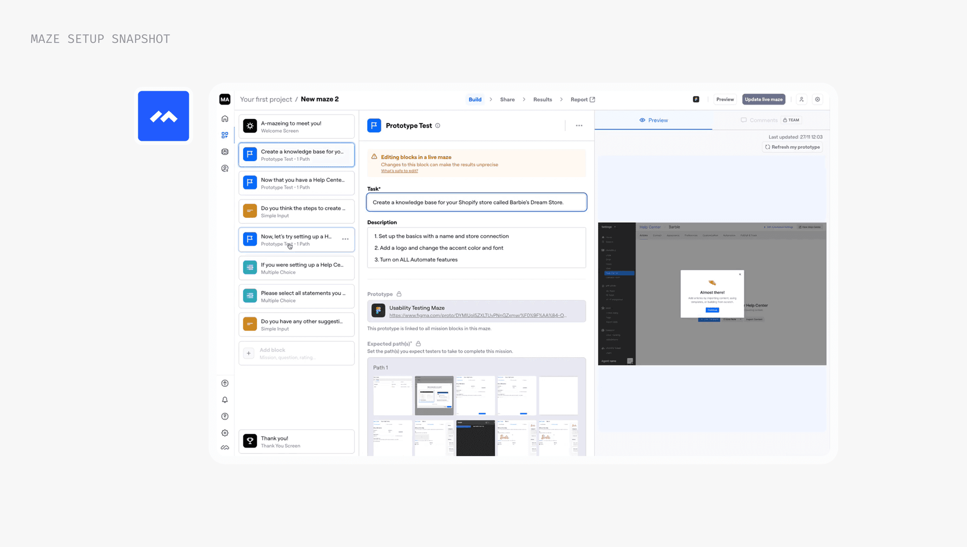Click the user icon in top bar
Viewport: 967px width, 547px height.
(x=801, y=99)
